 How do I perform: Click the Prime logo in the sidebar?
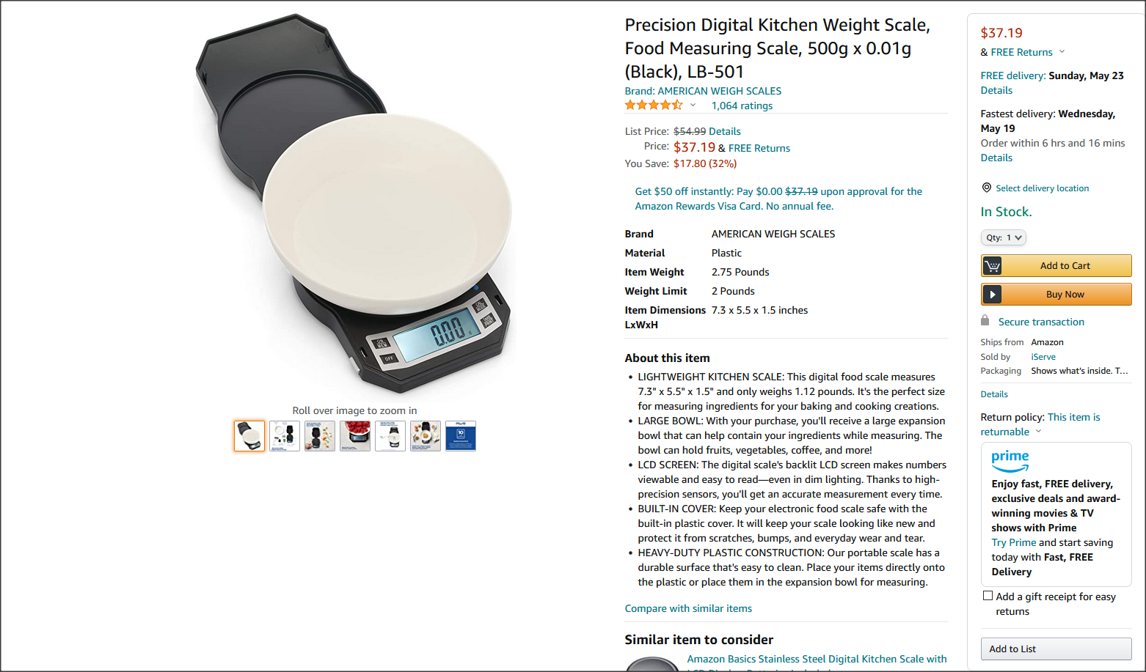[x=1010, y=461]
